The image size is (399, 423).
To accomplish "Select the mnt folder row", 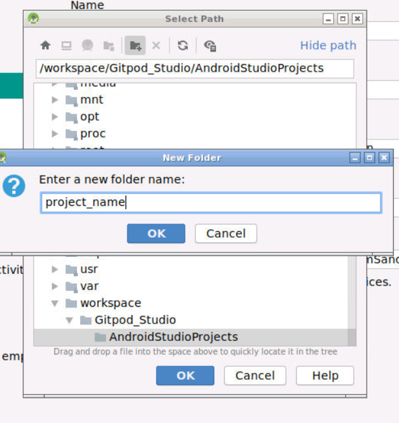I will click(195, 100).
